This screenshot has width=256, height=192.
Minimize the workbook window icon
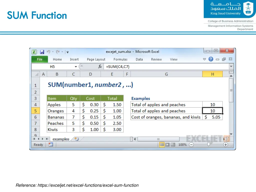click(217, 59)
